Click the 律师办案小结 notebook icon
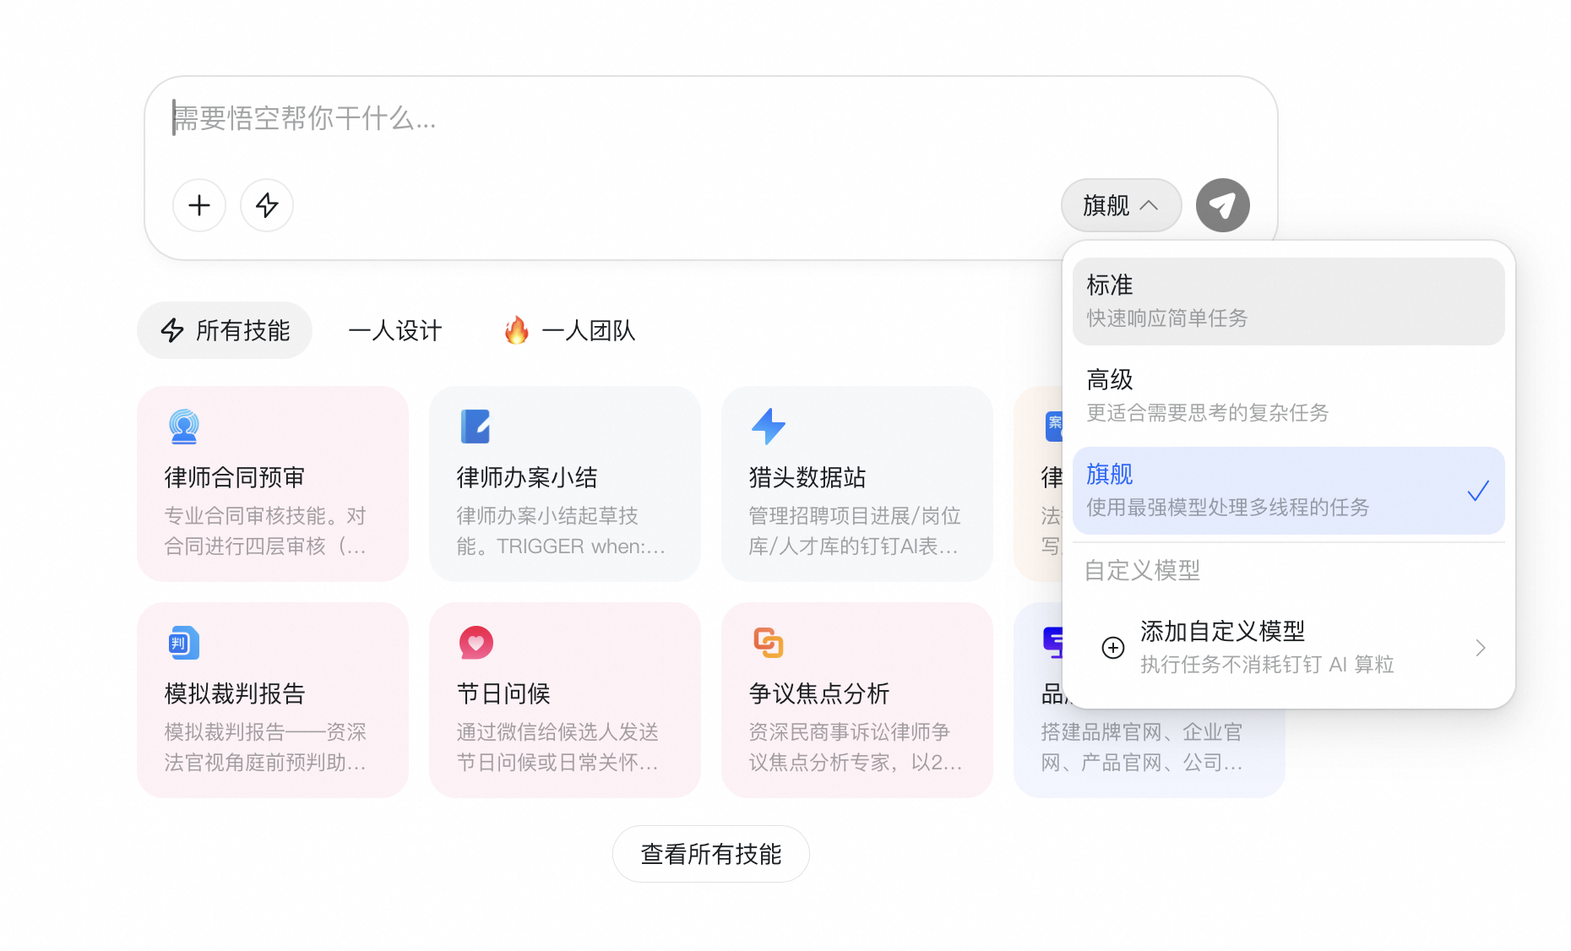1571x951 pixels. [476, 427]
